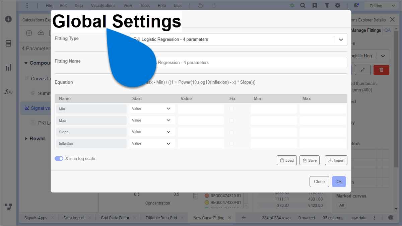Click the f(x) icon in the left sidebar

[8, 91]
